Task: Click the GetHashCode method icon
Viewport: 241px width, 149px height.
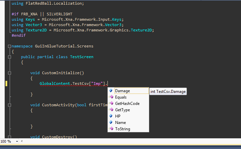Action: (111, 104)
